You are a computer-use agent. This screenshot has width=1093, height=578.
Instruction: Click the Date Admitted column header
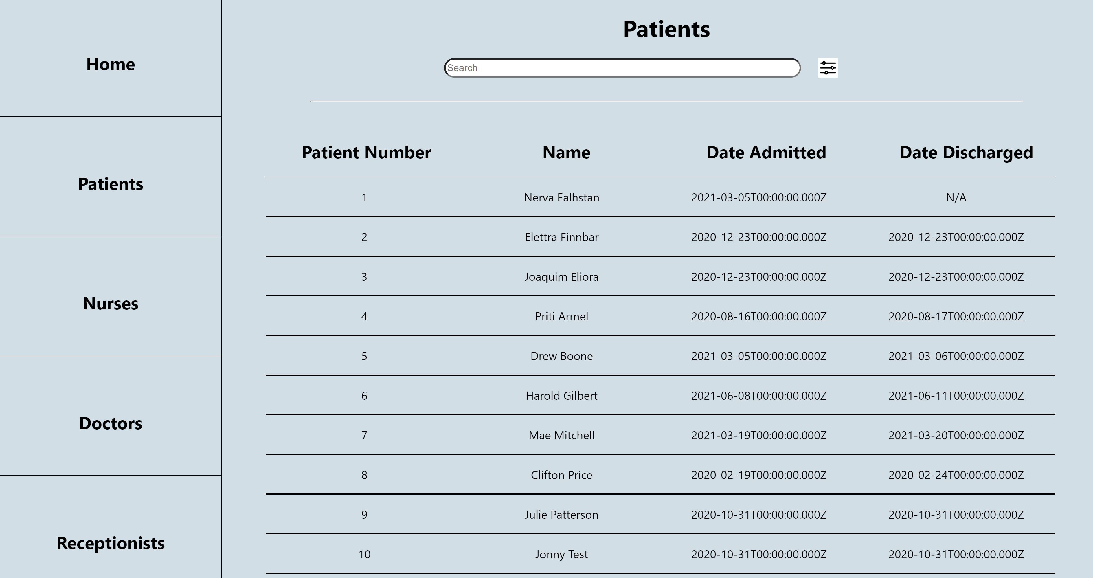pos(766,153)
